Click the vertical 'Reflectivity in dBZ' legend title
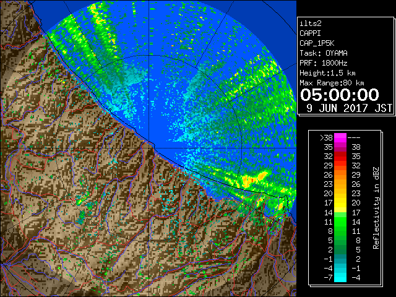 coord(376,208)
